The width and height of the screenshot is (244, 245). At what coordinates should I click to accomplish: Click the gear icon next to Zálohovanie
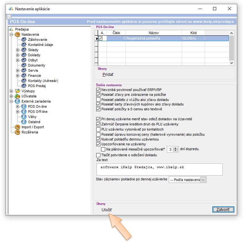tap(24, 40)
